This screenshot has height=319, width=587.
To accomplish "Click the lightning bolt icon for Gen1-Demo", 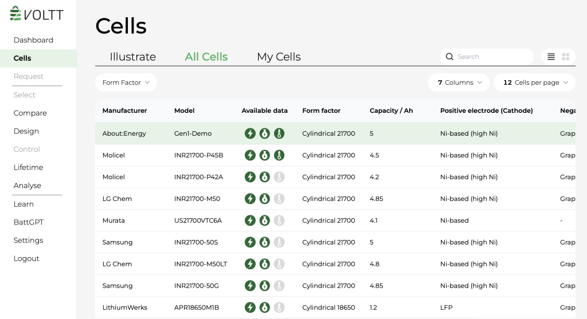I will tap(250, 133).
